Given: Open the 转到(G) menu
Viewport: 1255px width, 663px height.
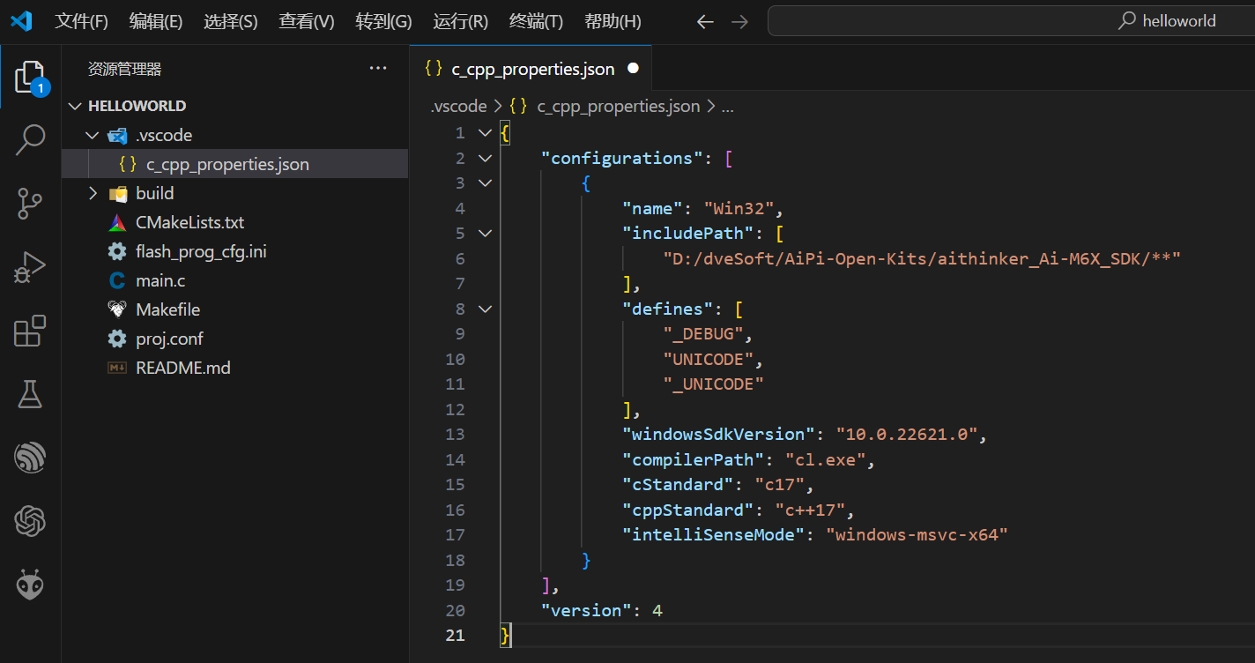Looking at the screenshot, I should (x=383, y=22).
